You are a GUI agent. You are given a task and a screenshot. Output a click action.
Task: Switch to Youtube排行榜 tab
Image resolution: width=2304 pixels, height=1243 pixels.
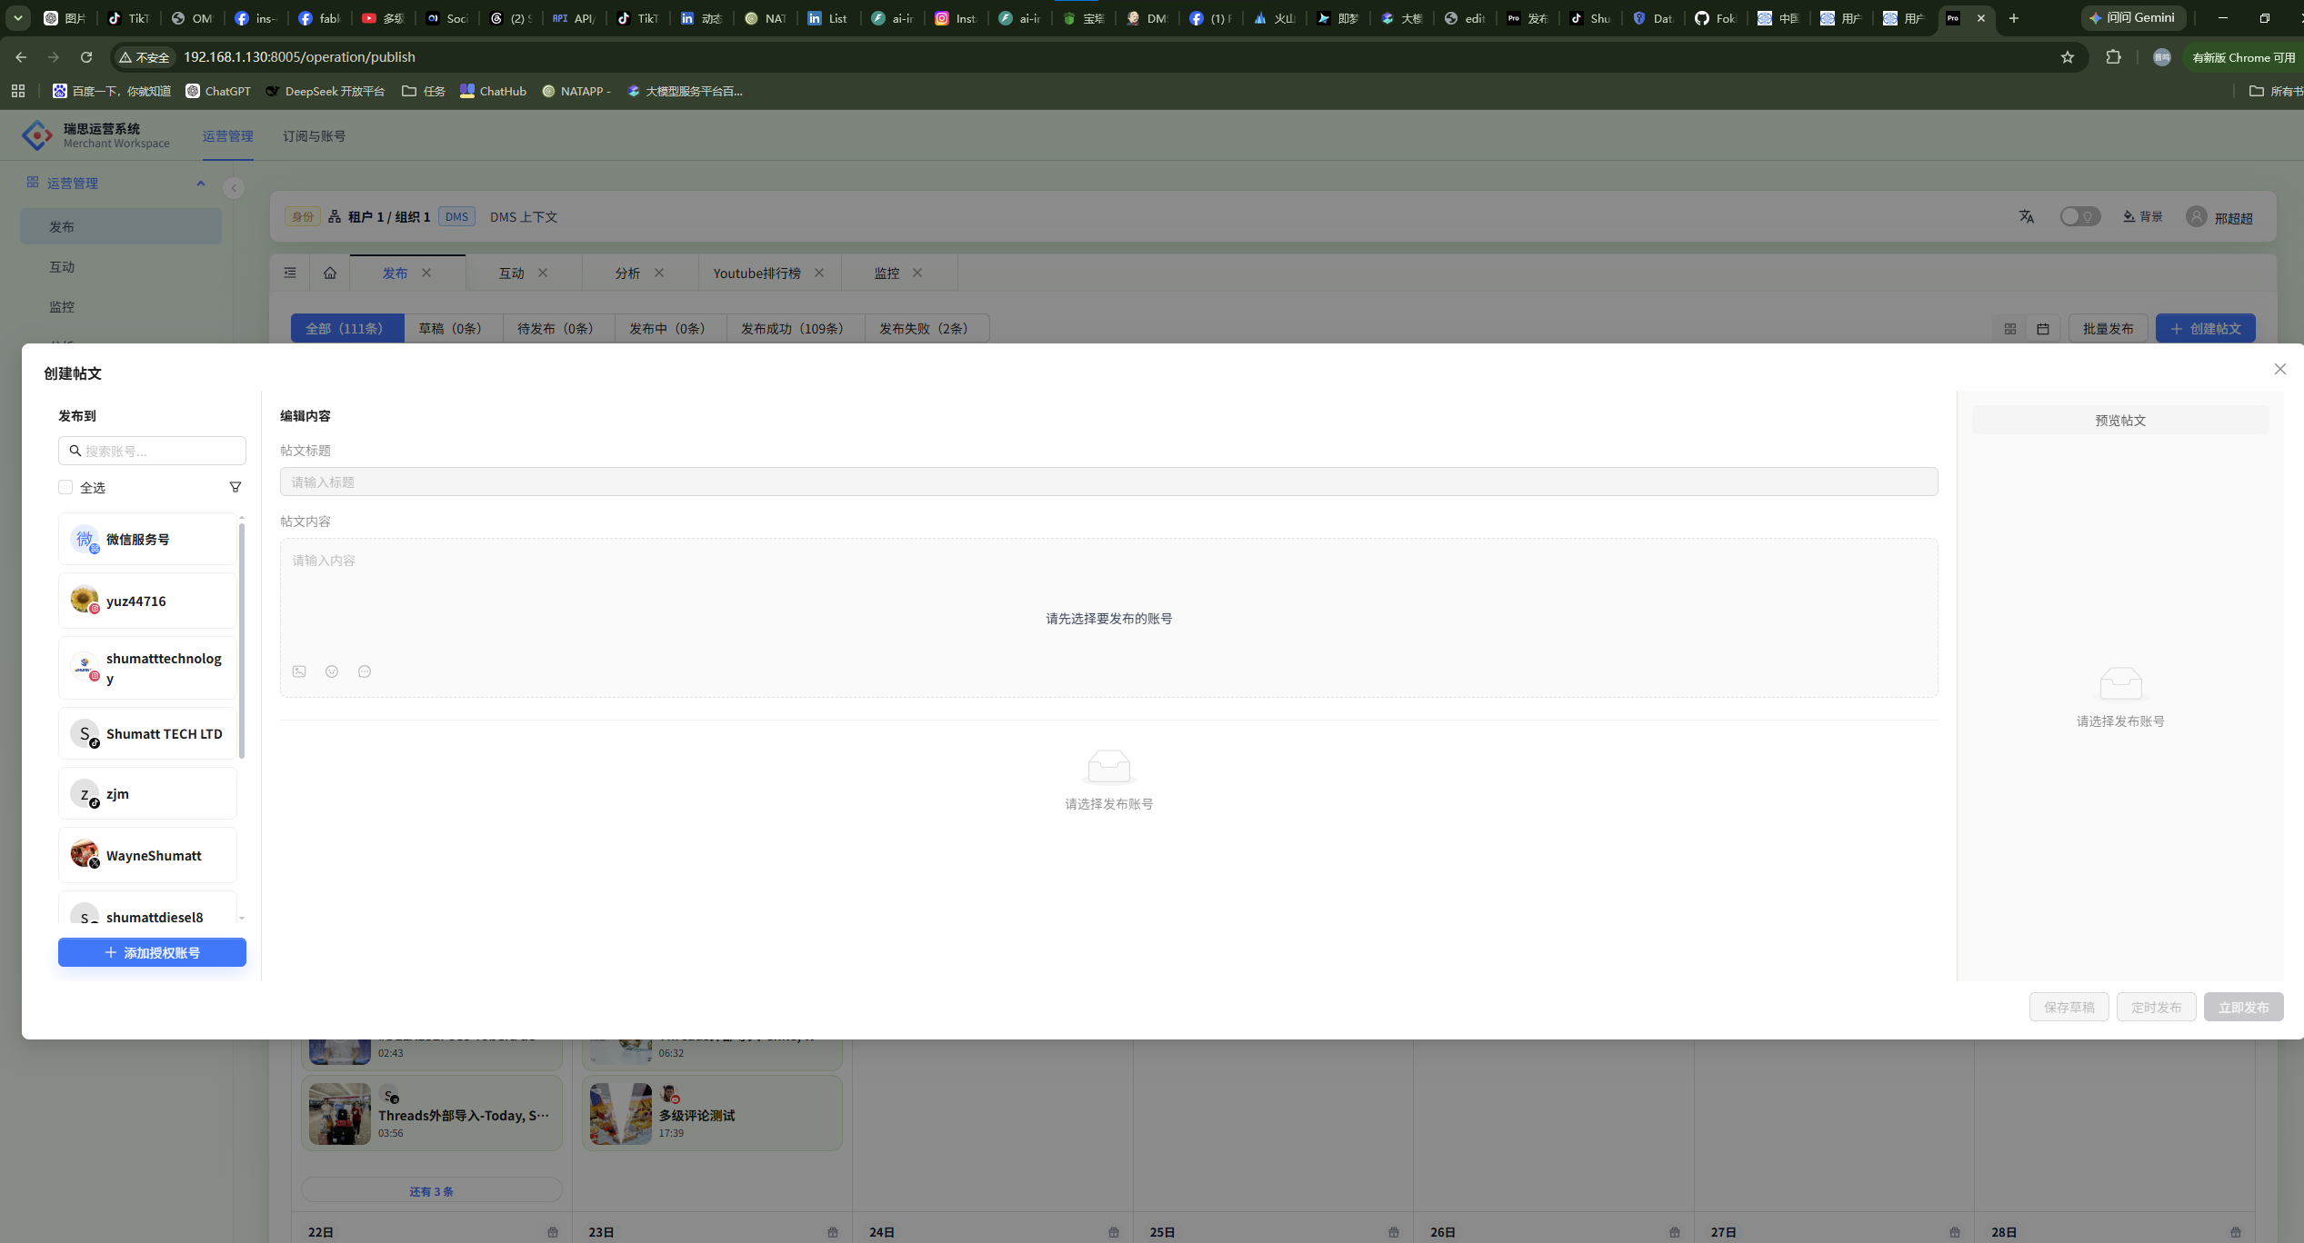[x=756, y=273]
